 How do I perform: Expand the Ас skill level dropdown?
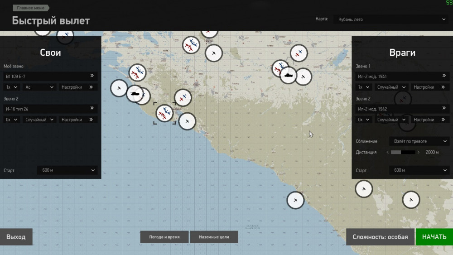[x=40, y=87]
